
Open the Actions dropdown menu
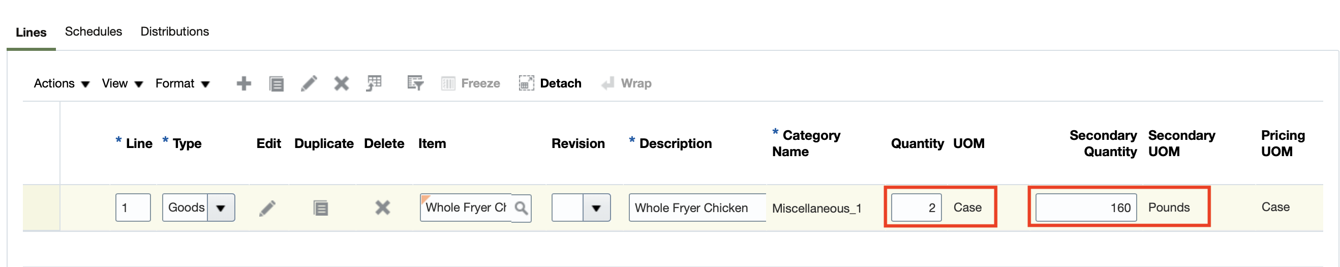click(62, 83)
